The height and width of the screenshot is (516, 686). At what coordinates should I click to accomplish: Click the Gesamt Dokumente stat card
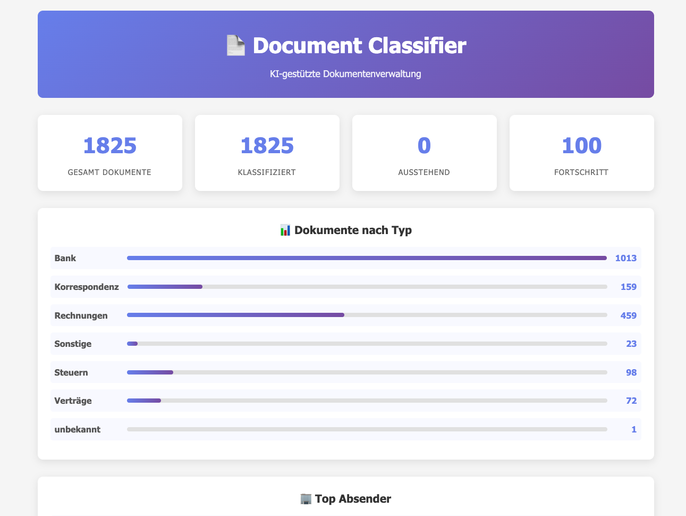(x=109, y=153)
